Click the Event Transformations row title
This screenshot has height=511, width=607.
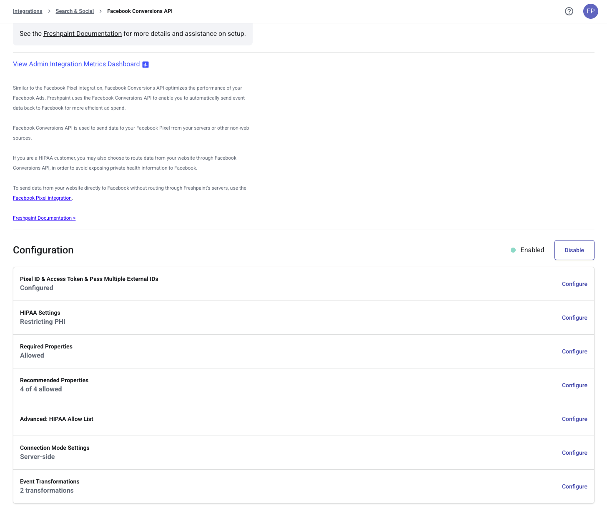(x=50, y=481)
